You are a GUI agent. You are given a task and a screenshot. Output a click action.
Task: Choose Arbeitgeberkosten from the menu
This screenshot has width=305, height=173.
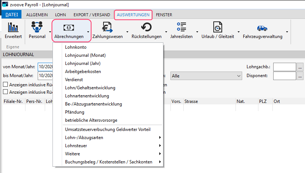tap(83, 72)
